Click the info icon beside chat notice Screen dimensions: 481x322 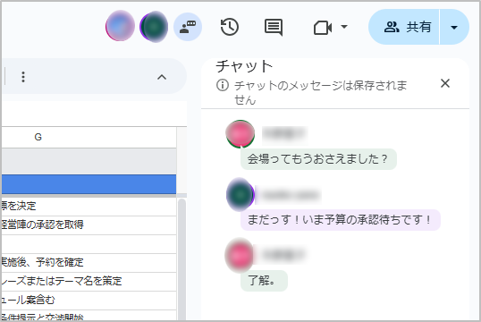[x=223, y=85]
